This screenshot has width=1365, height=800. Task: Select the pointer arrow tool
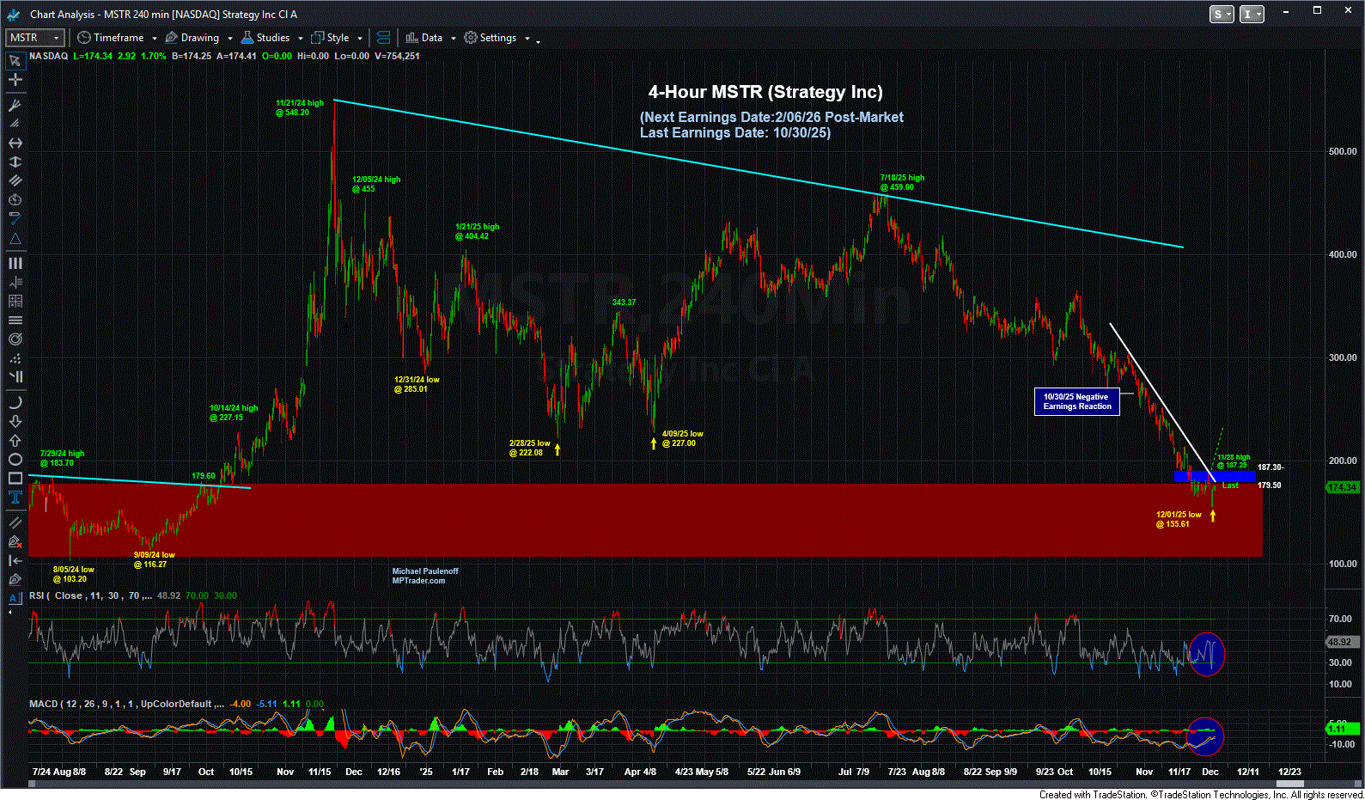coord(15,61)
